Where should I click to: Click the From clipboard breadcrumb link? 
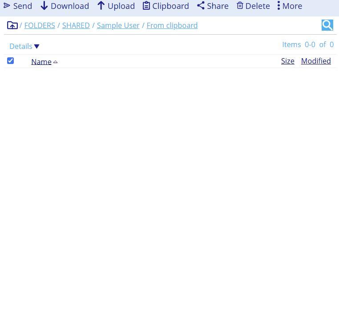172,25
